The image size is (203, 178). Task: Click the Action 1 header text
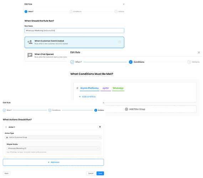click(x=12, y=127)
